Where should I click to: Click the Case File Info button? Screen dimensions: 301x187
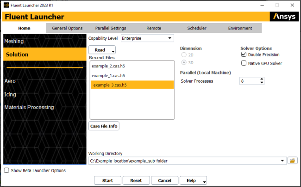(x=104, y=126)
